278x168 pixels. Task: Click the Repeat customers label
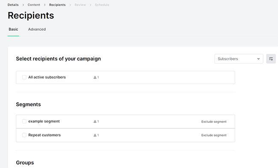pyautogui.click(x=44, y=135)
